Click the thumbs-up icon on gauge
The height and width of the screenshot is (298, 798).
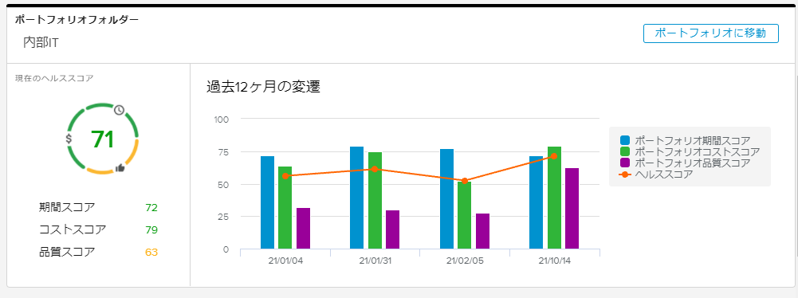120,168
